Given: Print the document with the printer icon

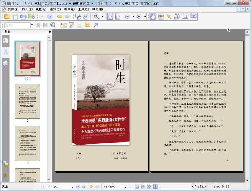Looking at the screenshot, I should tap(23, 16).
